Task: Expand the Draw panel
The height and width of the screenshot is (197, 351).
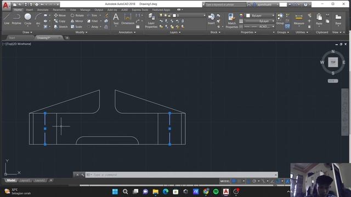Action: click(x=27, y=32)
